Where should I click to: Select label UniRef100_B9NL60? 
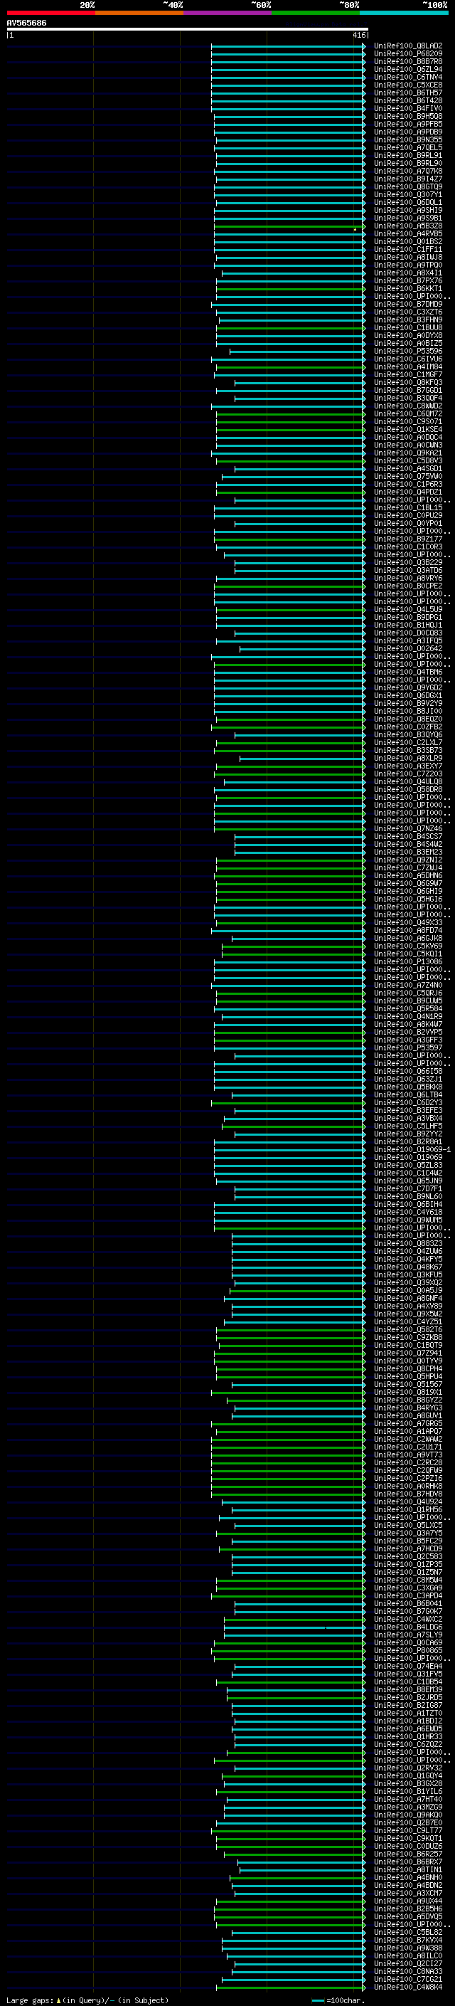point(407,1196)
